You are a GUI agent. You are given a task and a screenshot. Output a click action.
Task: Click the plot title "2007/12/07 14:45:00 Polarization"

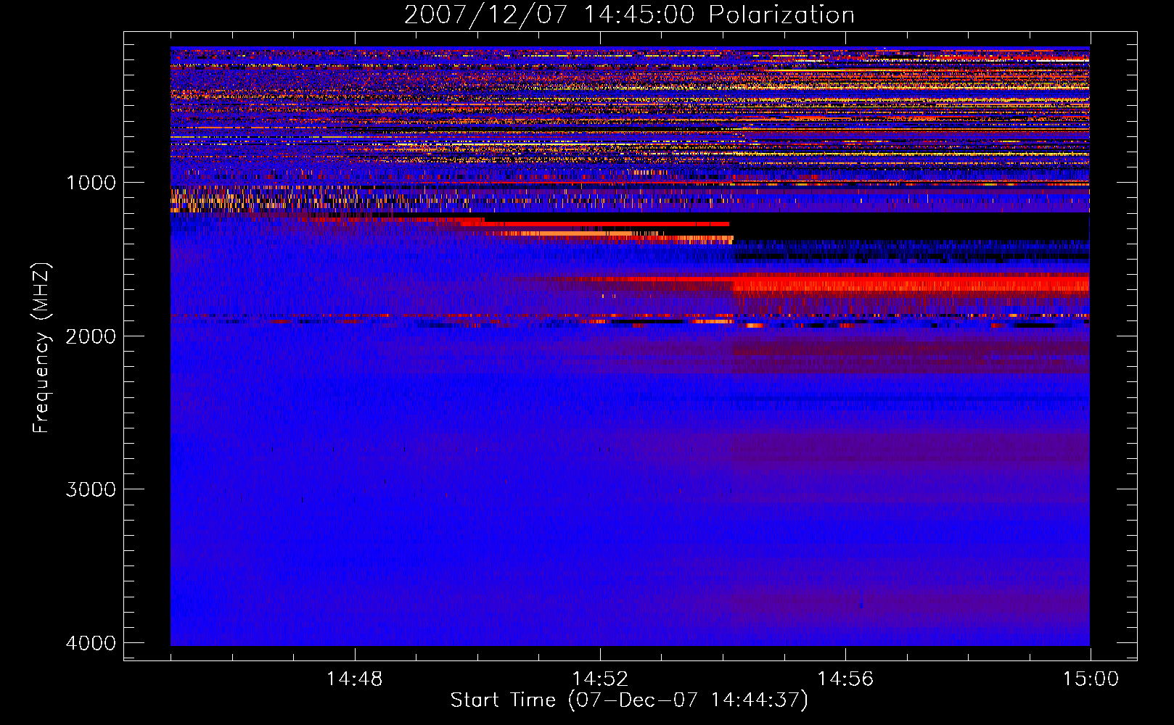coord(629,14)
